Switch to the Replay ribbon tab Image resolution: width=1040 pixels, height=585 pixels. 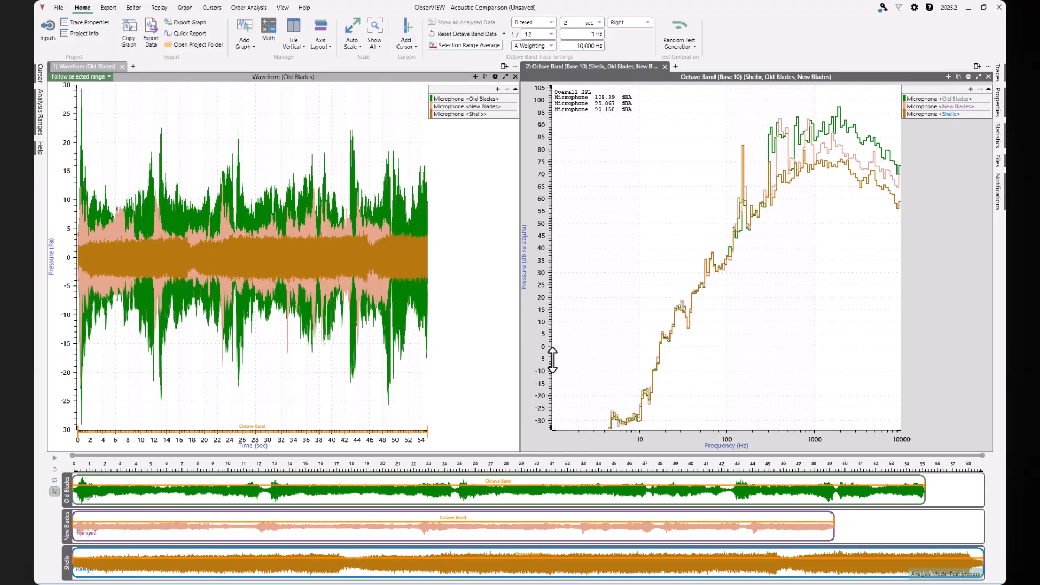[x=159, y=8]
